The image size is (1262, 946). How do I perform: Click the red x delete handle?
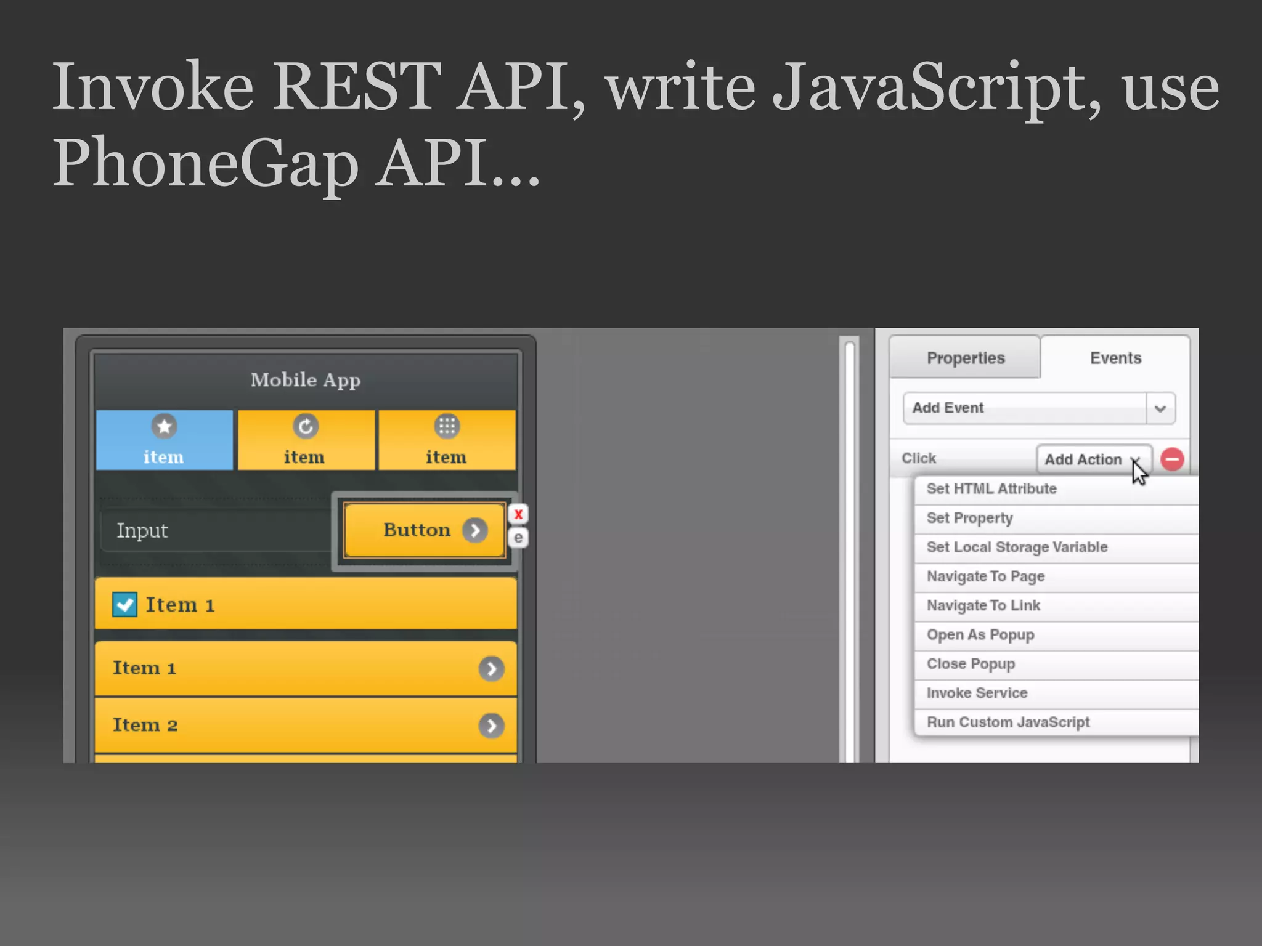tap(518, 514)
